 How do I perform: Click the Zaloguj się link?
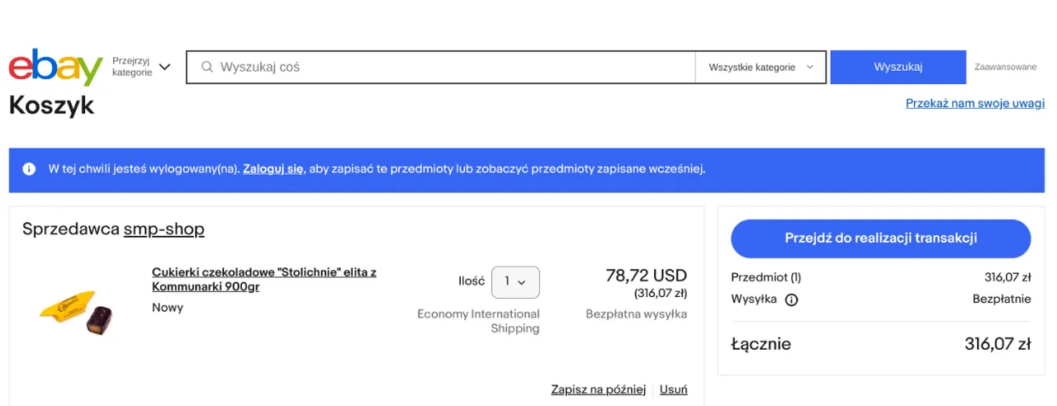pyautogui.click(x=273, y=169)
